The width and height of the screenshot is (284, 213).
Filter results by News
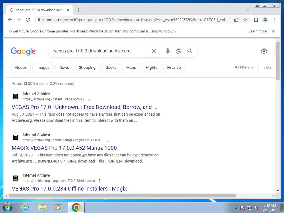(x=64, y=67)
